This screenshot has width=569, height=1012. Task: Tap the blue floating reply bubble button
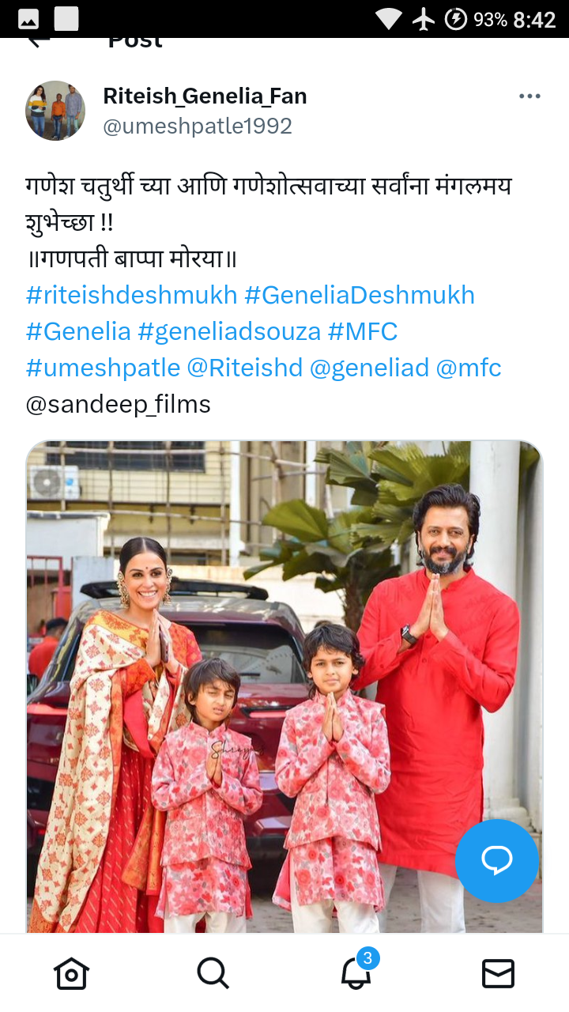click(497, 860)
